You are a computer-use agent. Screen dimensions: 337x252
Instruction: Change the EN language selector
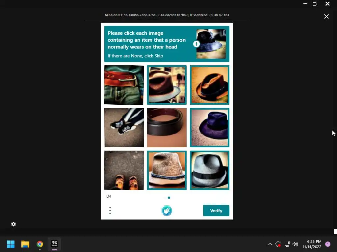(109, 196)
